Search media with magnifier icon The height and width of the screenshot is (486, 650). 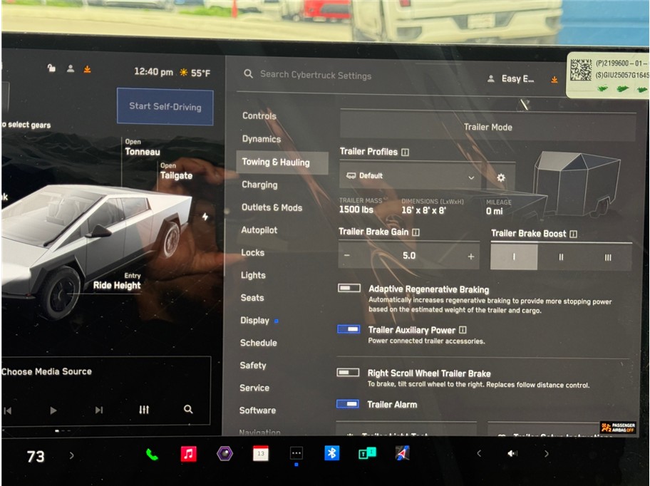coord(188,410)
